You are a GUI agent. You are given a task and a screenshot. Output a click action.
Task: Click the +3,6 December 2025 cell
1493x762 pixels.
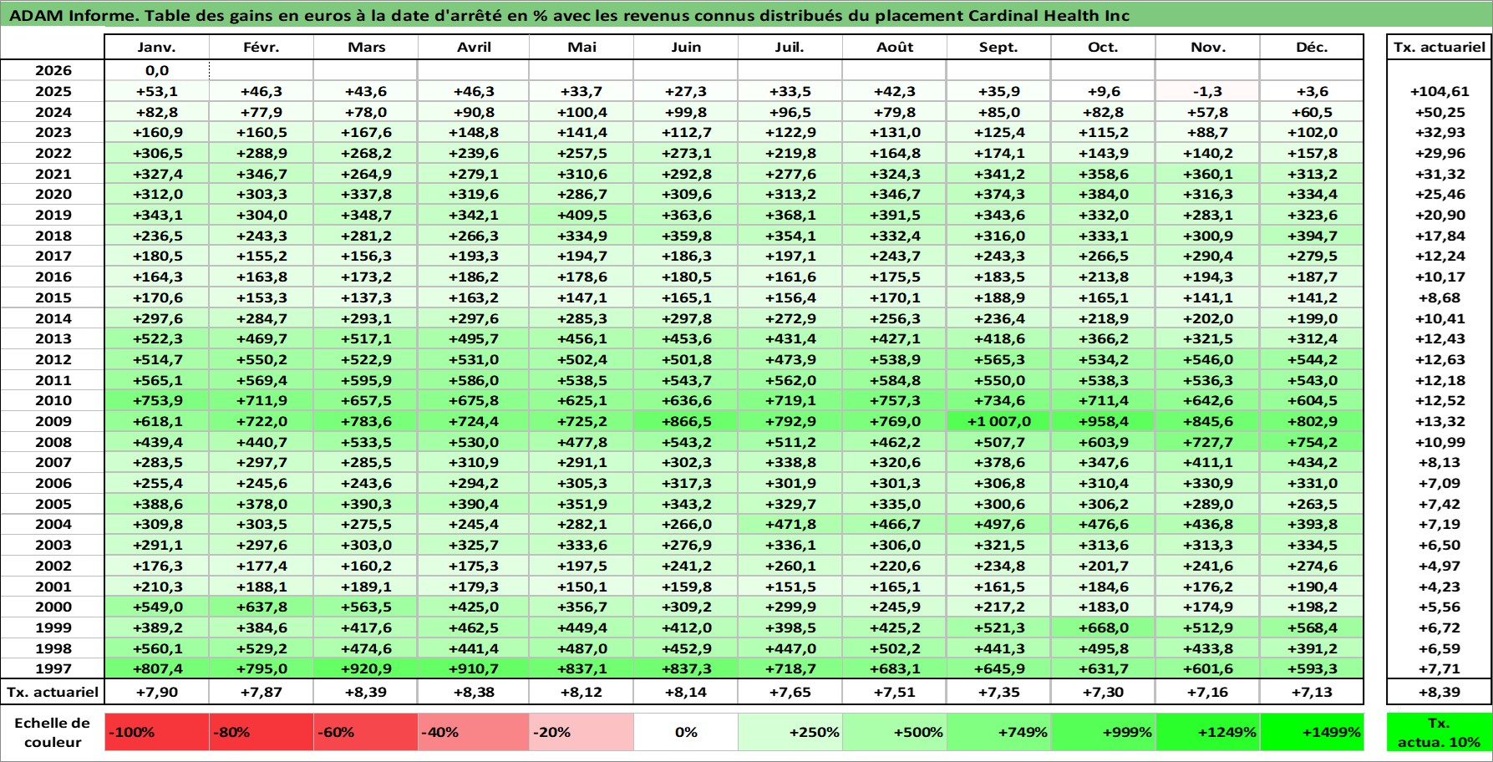[1312, 91]
